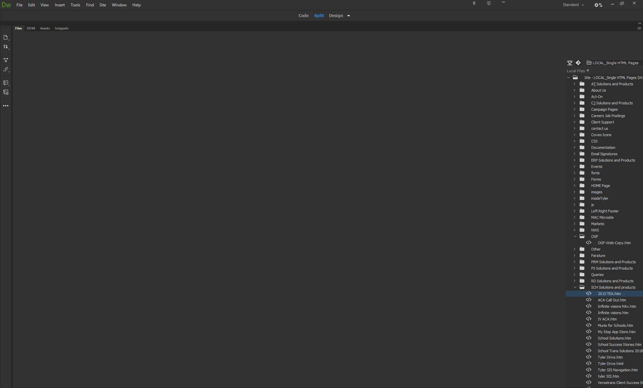This screenshot has width=643, height=388.
Task: Click the folder icon of images
Action: pyautogui.click(x=582, y=192)
